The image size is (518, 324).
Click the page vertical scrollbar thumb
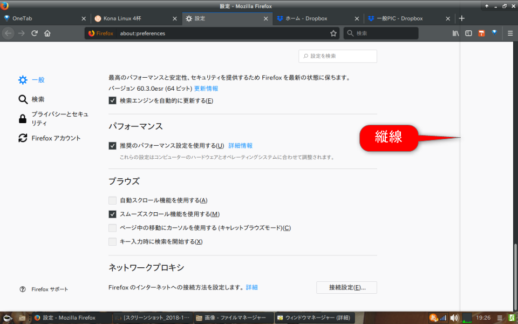515,276
